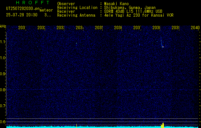The width and height of the screenshot is (201, 128).
Task: Click the Receiving Antenna label
Action: (x=76, y=15)
